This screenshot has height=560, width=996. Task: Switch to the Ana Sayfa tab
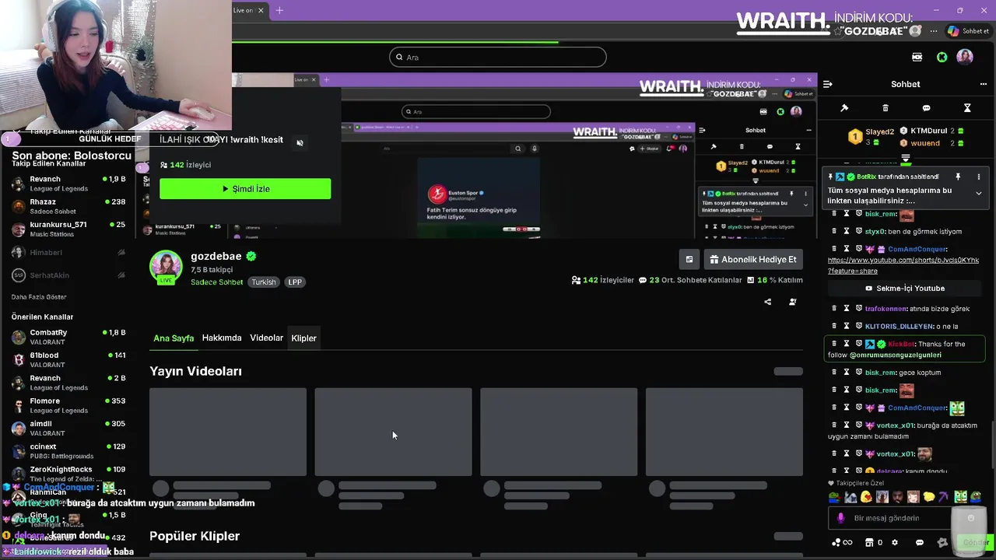tap(174, 338)
